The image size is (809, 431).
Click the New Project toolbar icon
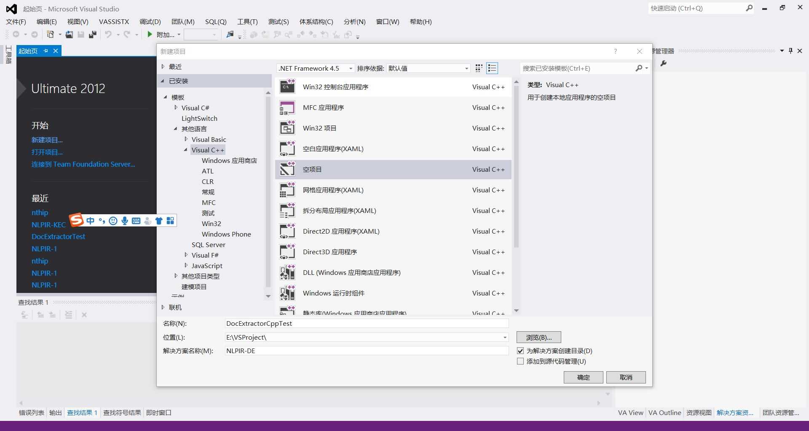pos(51,35)
